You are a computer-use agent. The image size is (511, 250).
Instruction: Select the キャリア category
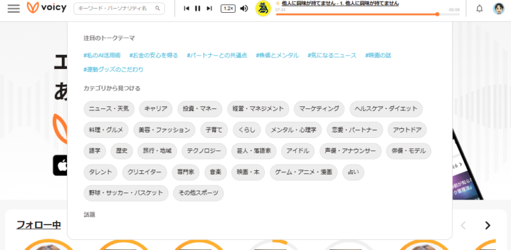156,108
